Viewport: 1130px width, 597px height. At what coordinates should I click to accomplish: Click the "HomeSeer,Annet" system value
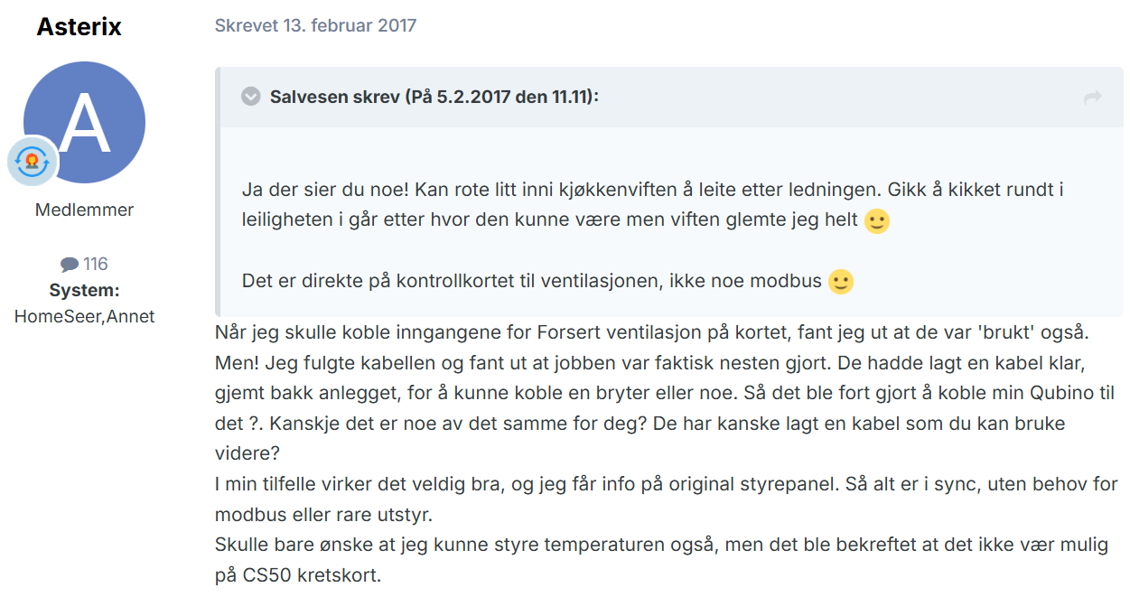pyautogui.click(x=84, y=316)
